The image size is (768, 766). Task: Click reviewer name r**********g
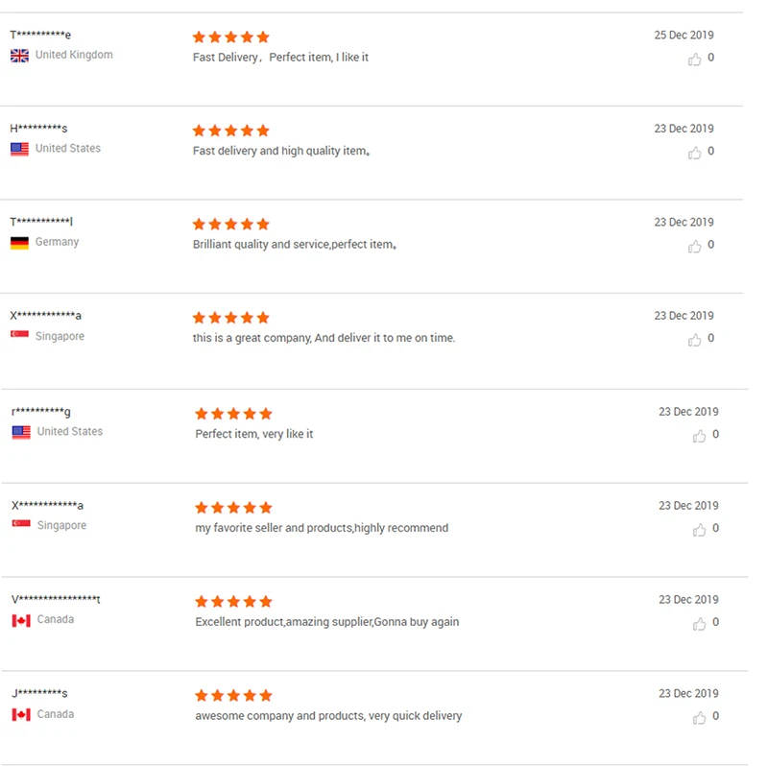[41, 412]
